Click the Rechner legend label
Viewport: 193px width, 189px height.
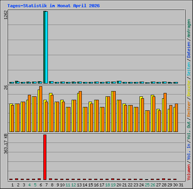[189, 109]
